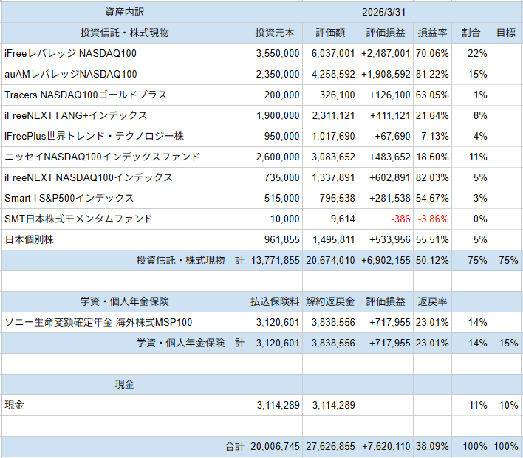
Task: Select the 合計 total row label
Action: click(x=234, y=447)
